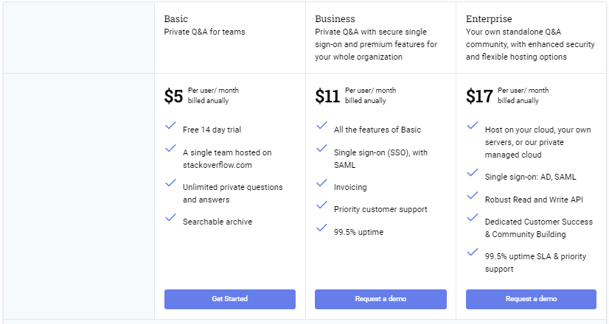Viewport: 609px width, 324px height.
Task: Click the $17 per user price
Action: 480,96
